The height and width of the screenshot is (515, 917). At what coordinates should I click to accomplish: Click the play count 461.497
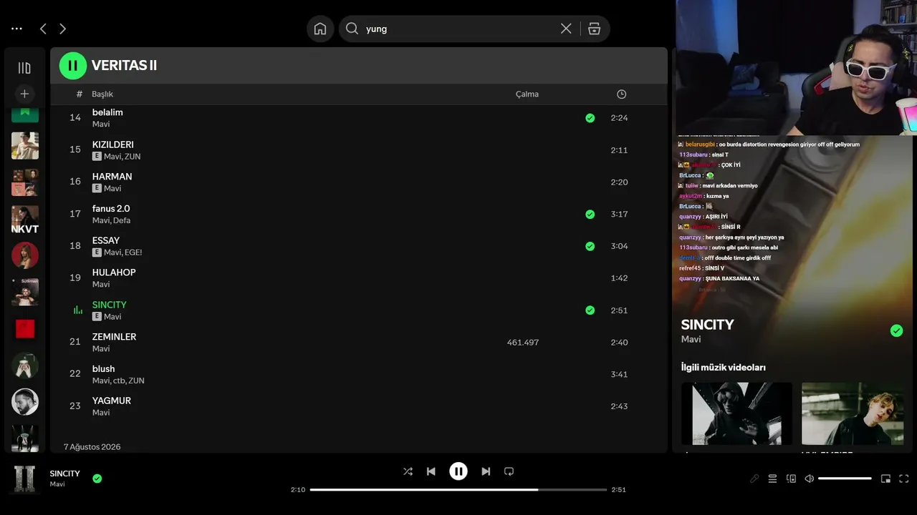pyautogui.click(x=523, y=343)
